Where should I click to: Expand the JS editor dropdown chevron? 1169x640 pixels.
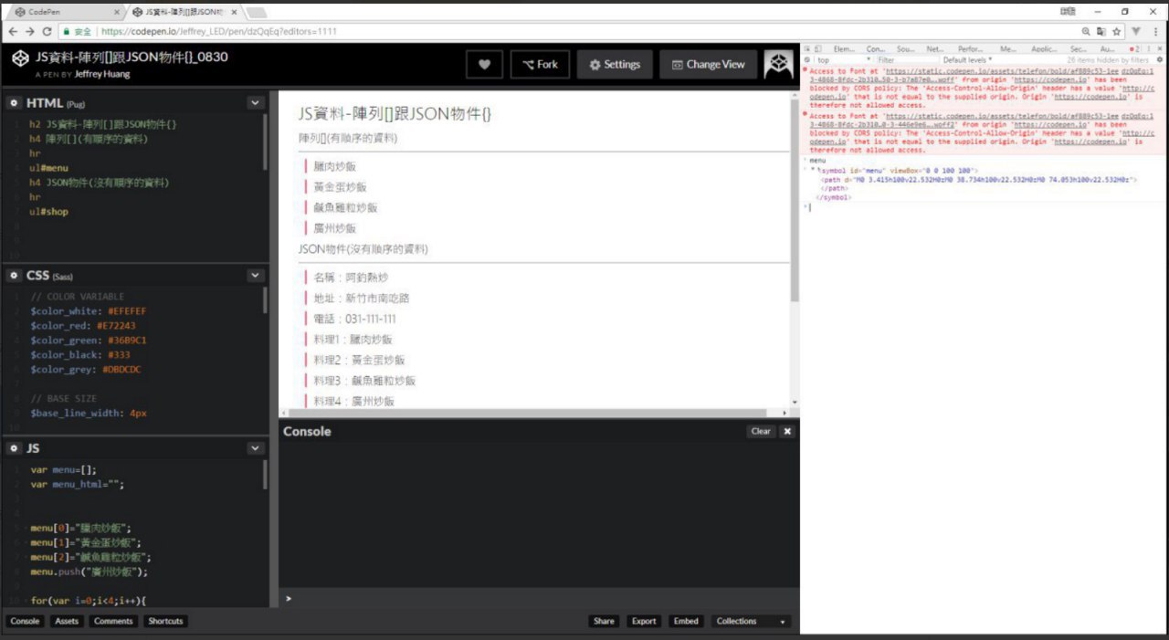256,448
